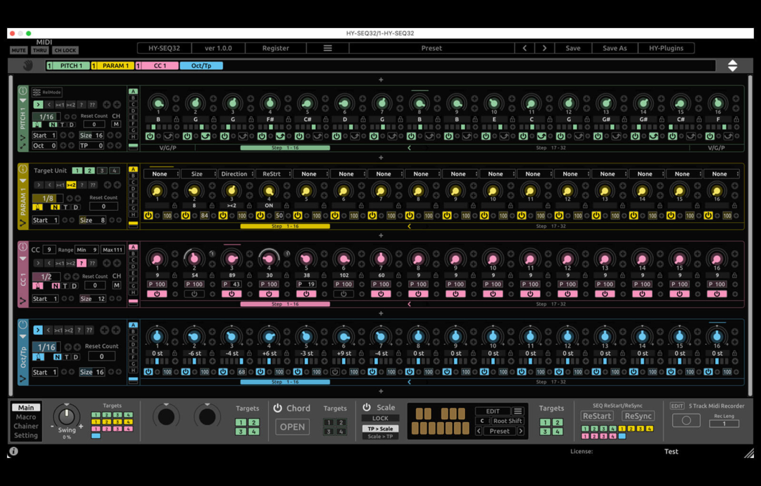Collapse the CC 1 track triangle arrow
The image size is (761, 486).
[23, 258]
